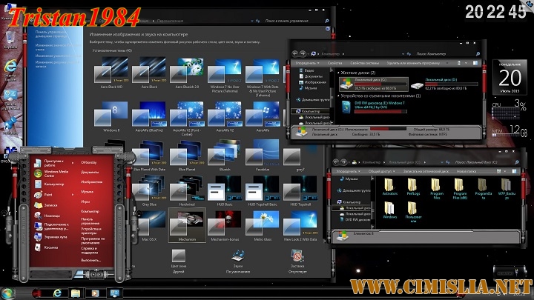The image size is (534, 300).
Task: Open the Упорядочить dropdown in Computer window
Action: (306, 63)
